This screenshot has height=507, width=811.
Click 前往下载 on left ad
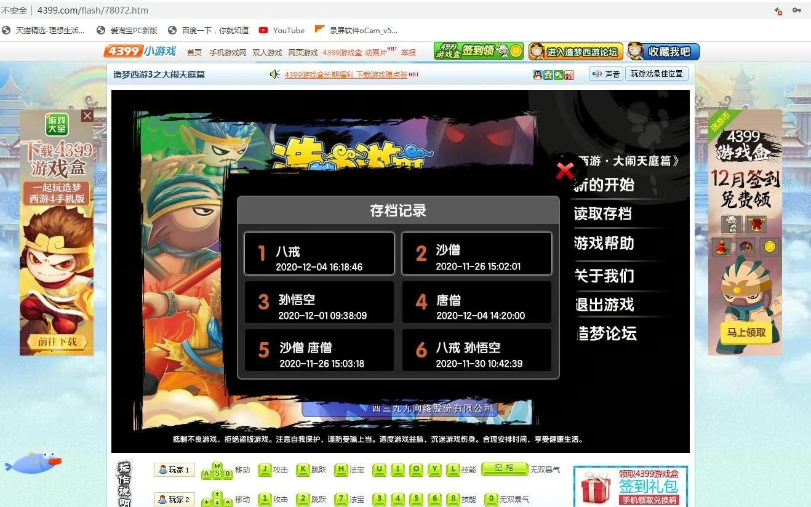point(57,341)
